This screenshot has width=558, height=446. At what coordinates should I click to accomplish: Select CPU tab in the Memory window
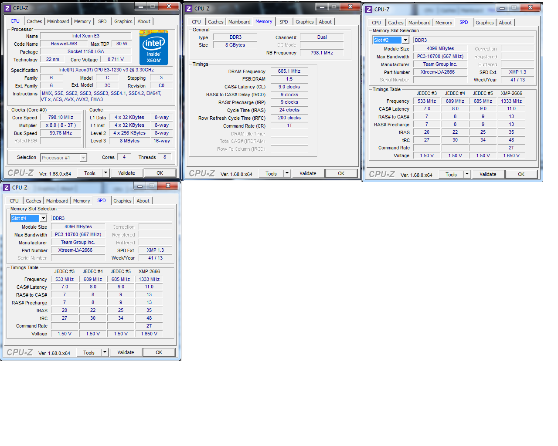pyautogui.click(x=197, y=22)
